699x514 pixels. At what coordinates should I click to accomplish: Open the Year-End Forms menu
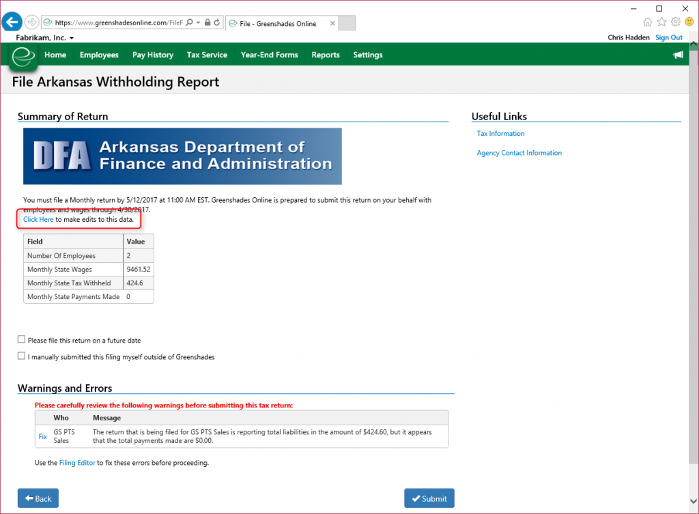pos(269,55)
